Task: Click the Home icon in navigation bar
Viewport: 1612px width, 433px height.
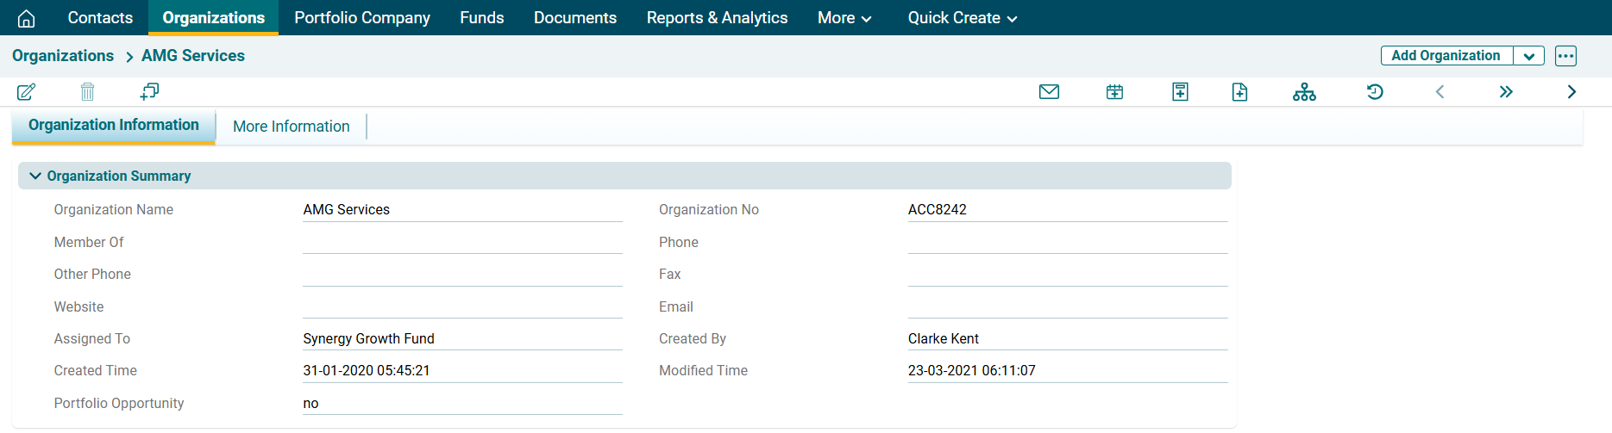Action: point(27,18)
